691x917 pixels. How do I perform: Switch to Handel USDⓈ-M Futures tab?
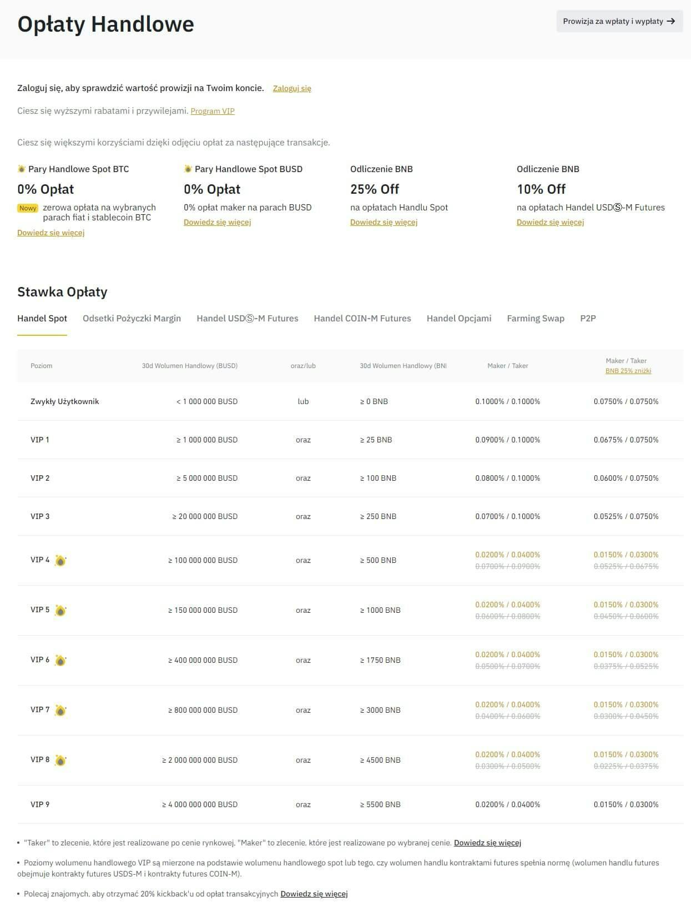[248, 319]
